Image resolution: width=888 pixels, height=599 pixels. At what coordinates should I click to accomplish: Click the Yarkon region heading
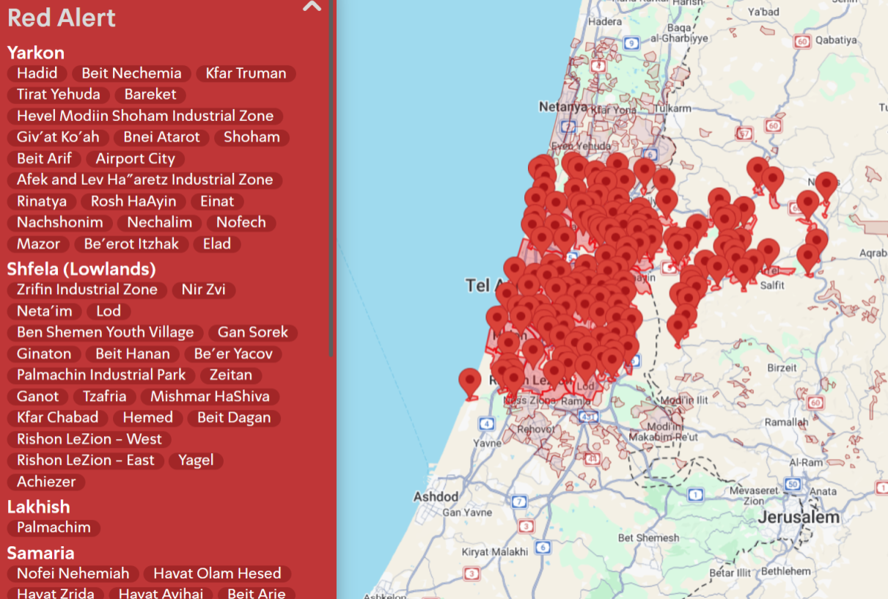tap(36, 53)
